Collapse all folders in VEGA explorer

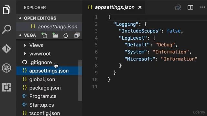click(77, 35)
